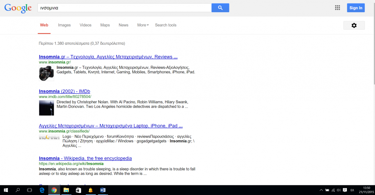Click the www.insomnia.gr/ green URL
Image resolution: width=375 pixels, height=195 pixels.
coord(55,62)
